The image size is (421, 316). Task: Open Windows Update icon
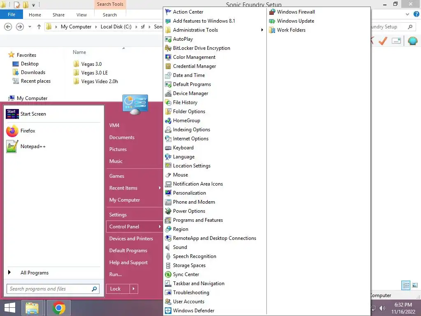click(272, 21)
